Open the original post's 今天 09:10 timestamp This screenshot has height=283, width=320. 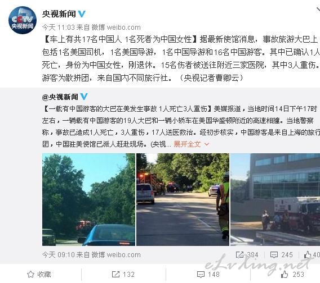point(59,255)
